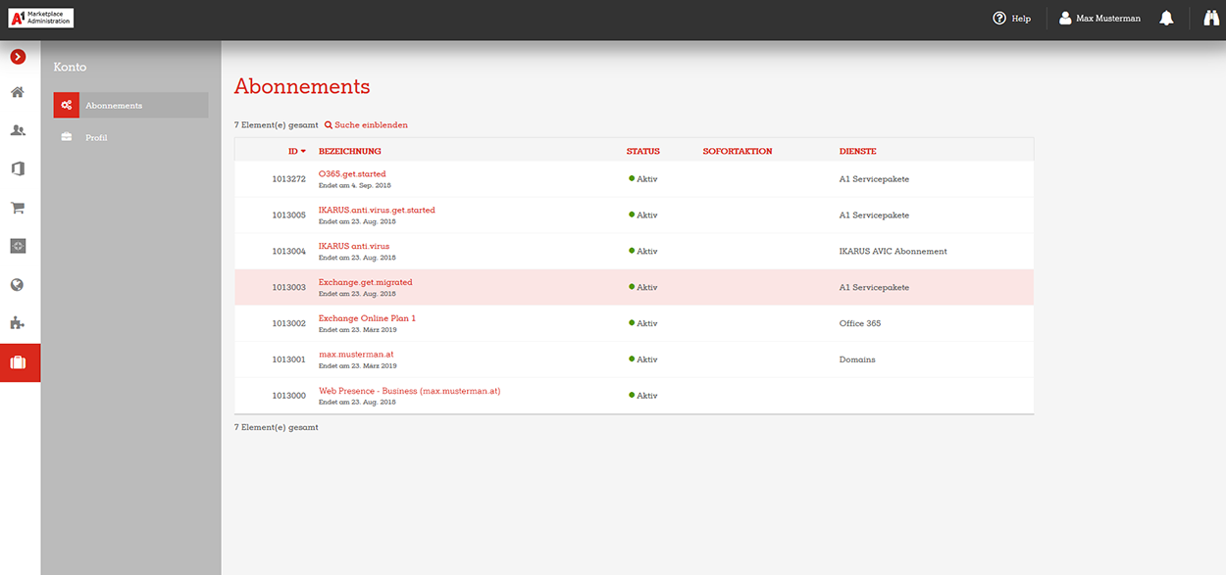Click ID 1013000 cell
Image resolution: width=1226 pixels, height=575 pixels.
click(289, 396)
